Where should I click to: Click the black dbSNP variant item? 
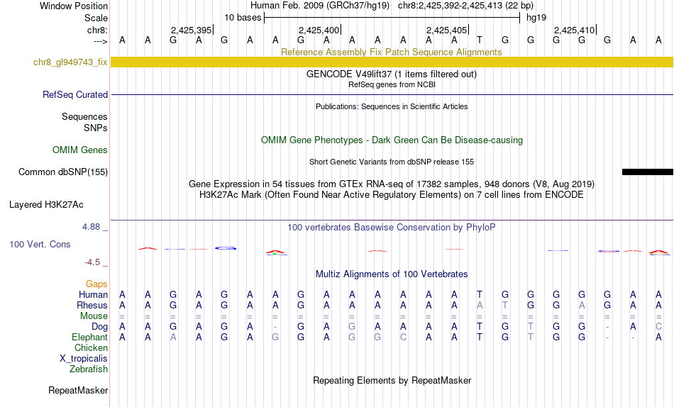point(647,172)
